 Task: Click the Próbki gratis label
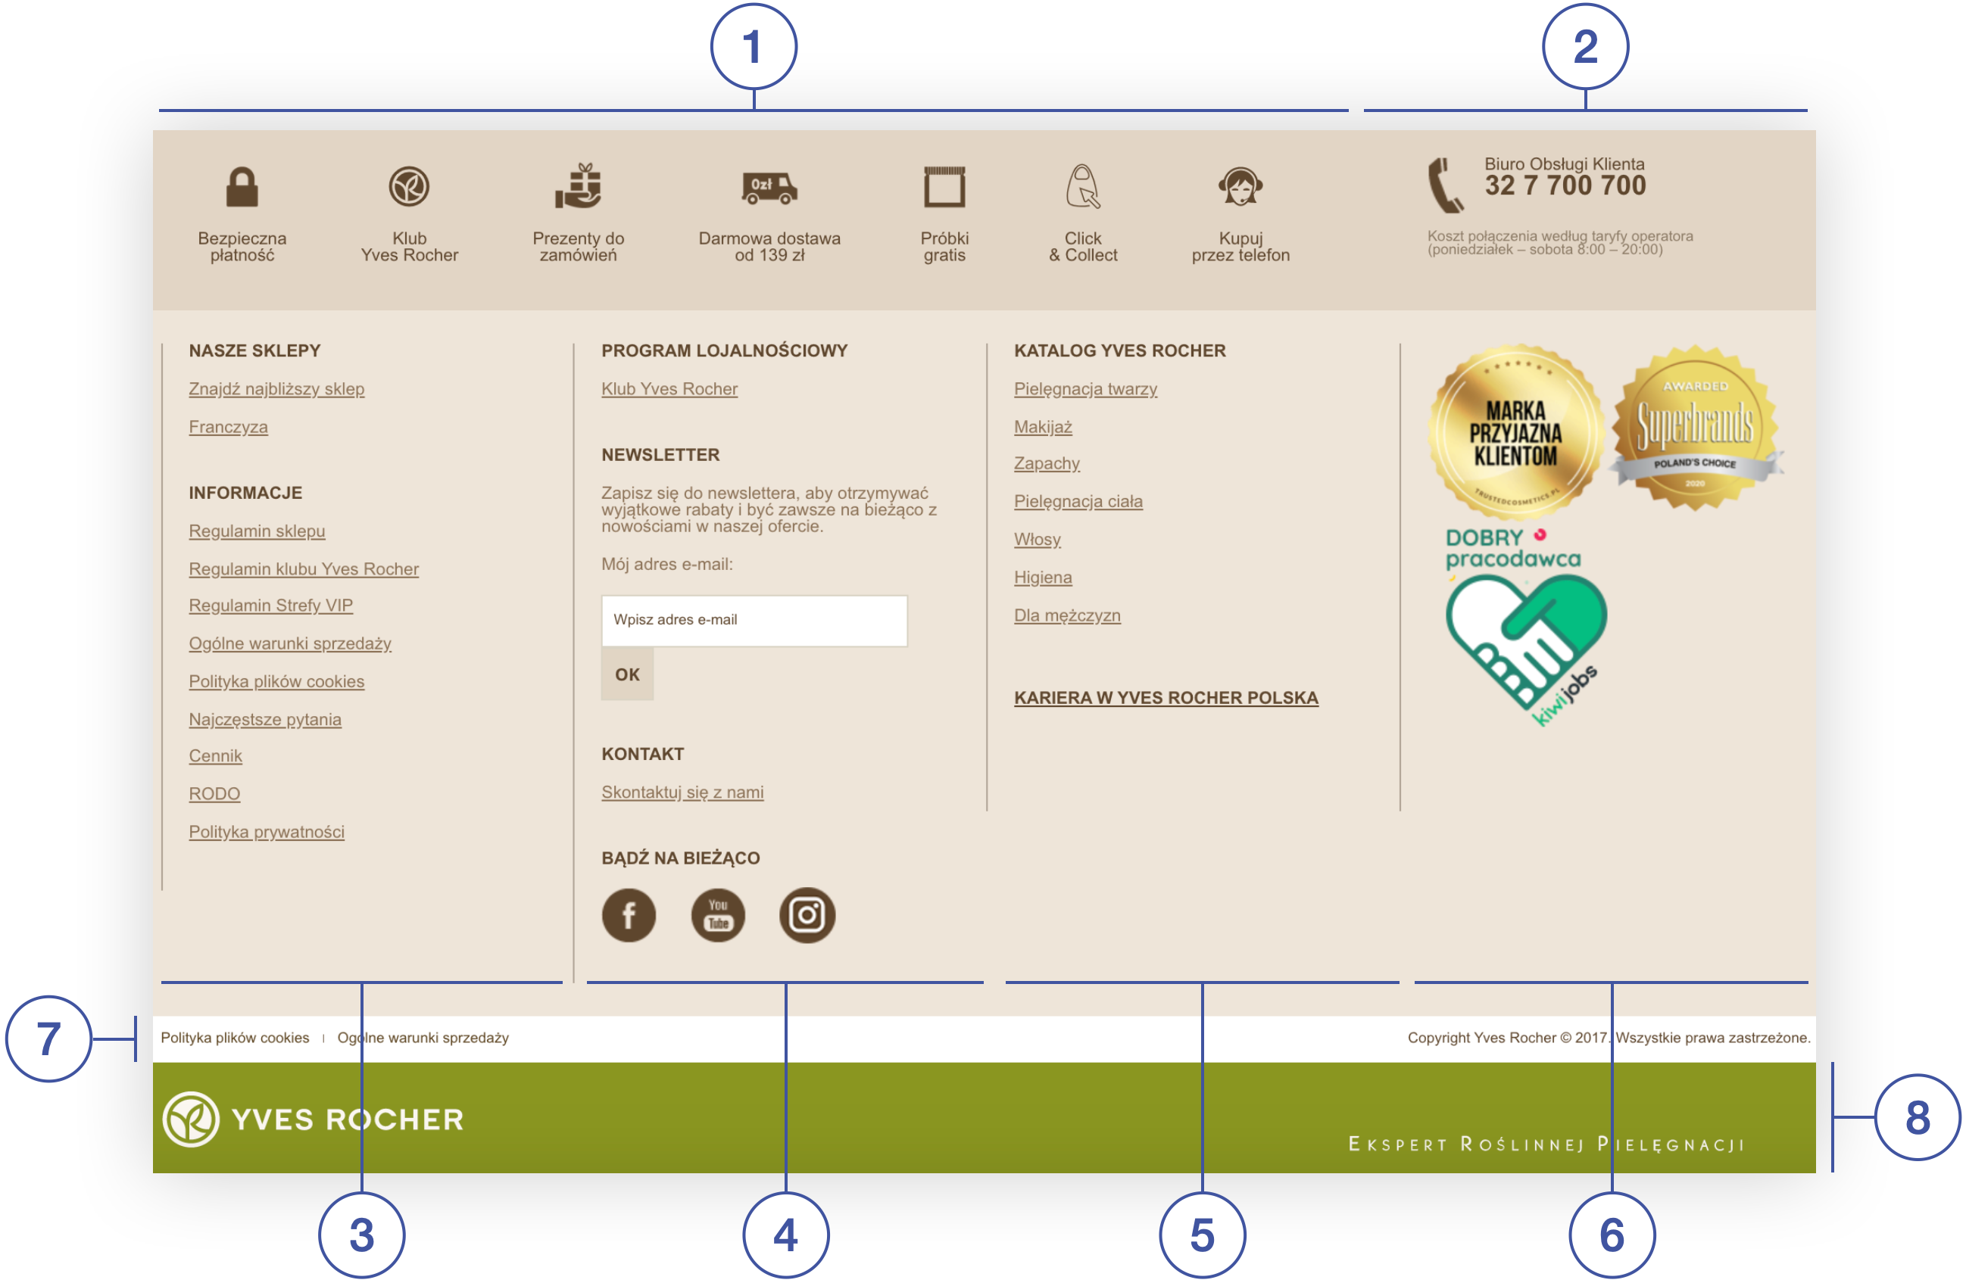point(944,247)
